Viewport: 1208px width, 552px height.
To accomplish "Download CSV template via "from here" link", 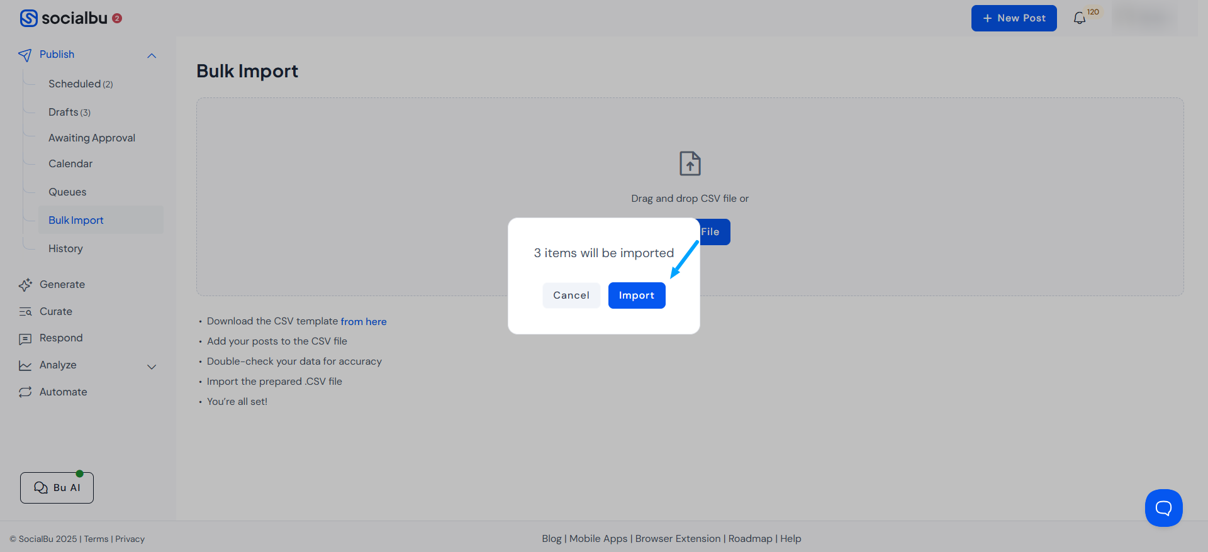I will [x=363, y=321].
